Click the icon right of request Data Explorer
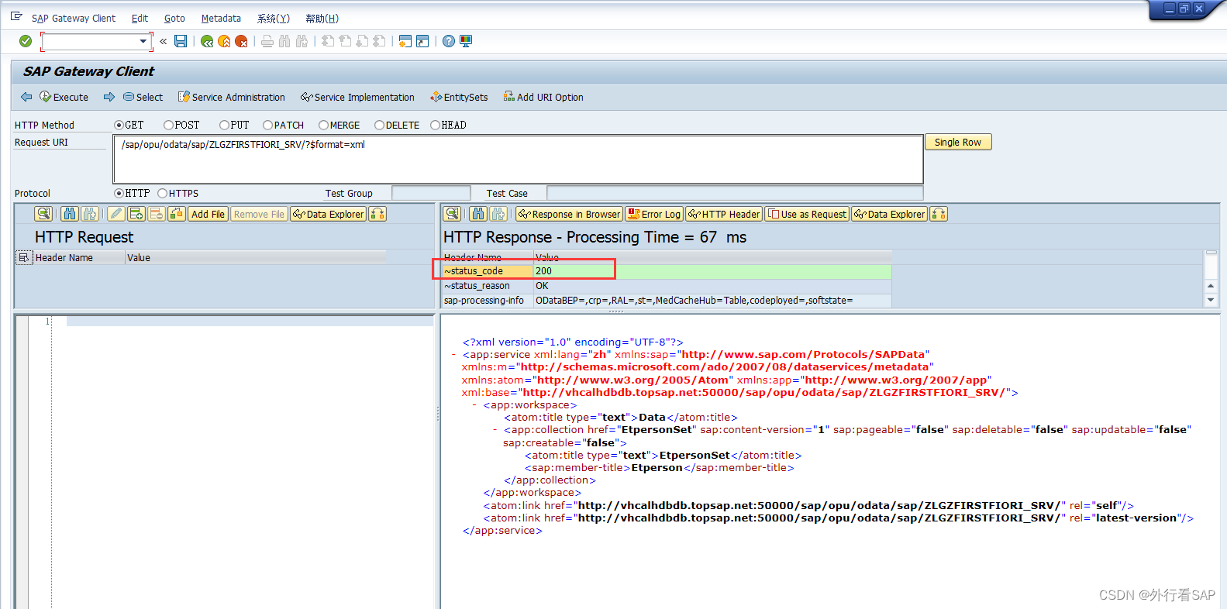Screen dimensions: 1227x609 tap(377, 214)
